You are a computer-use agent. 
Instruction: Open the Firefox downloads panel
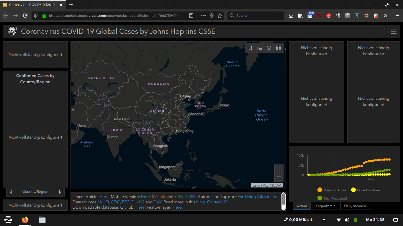click(291, 16)
